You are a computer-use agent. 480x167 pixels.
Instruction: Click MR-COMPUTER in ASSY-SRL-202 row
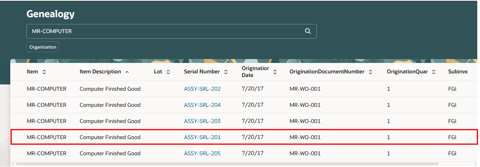[47, 89]
